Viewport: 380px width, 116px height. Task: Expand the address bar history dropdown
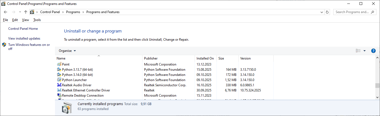321,12
